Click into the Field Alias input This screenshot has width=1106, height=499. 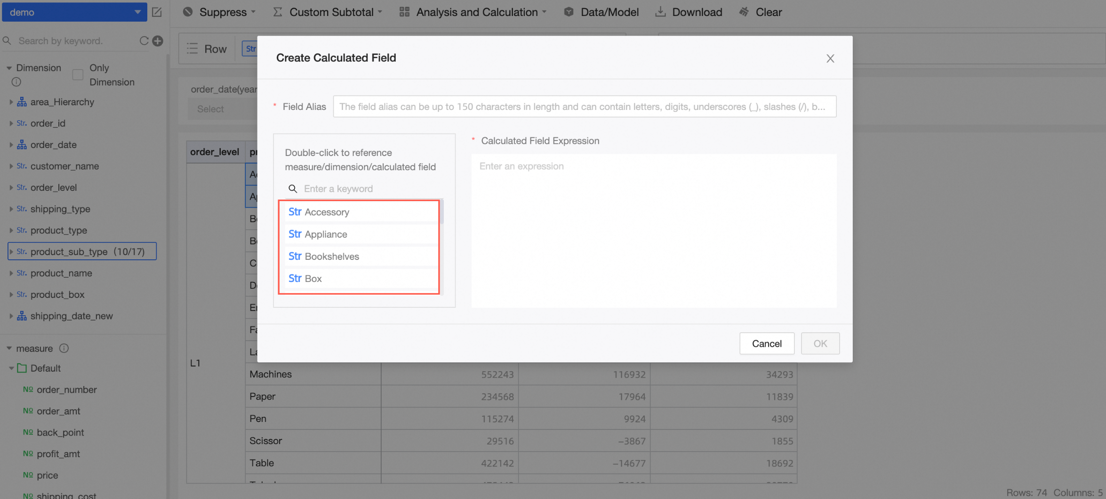point(584,107)
